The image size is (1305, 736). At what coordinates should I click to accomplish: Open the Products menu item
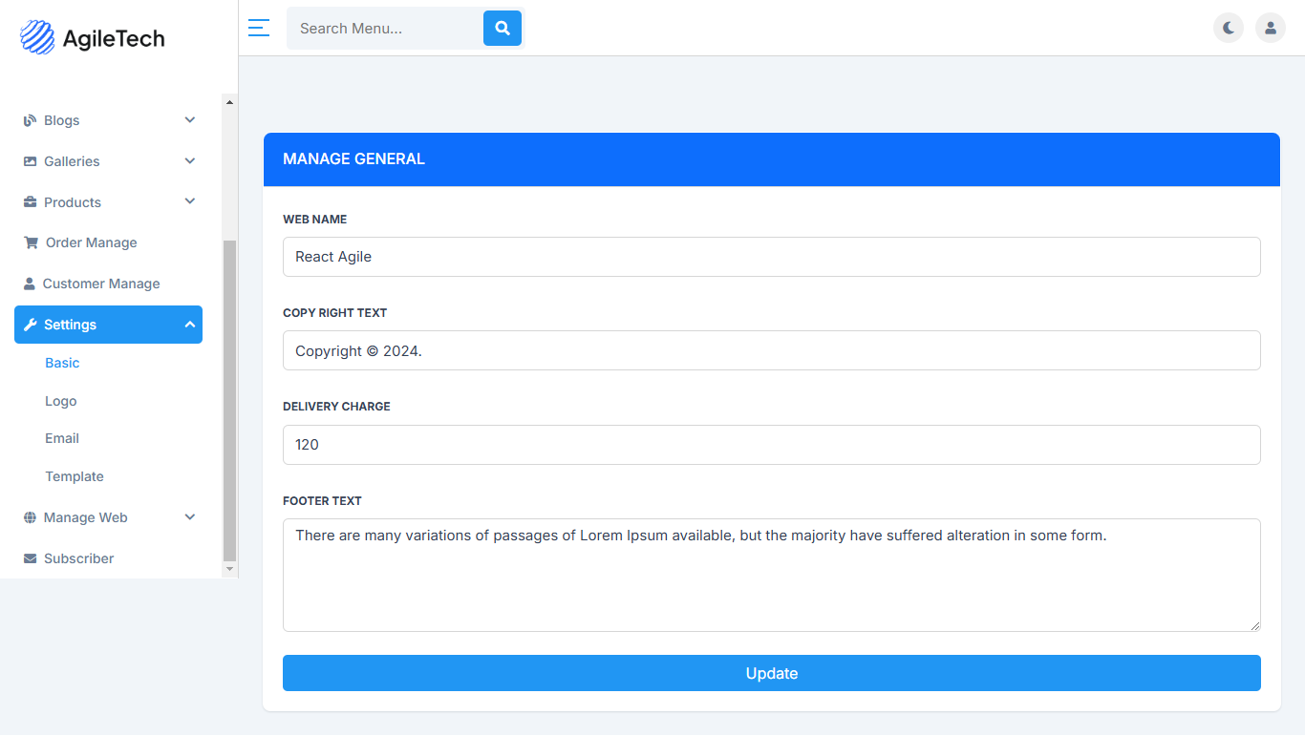(108, 202)
